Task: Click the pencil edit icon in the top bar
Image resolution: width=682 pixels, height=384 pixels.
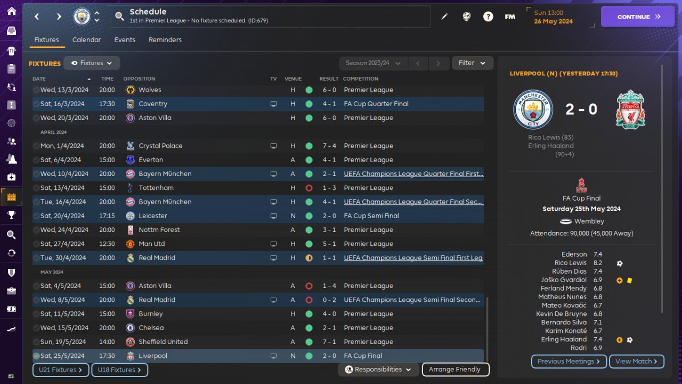Action: (x=444, y=17)
